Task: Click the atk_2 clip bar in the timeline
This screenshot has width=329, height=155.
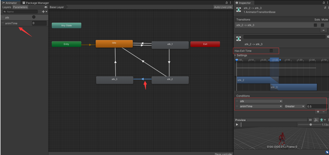Action: 258,80
